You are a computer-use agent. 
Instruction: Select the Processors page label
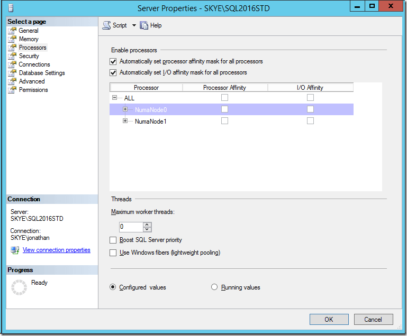point(33,48)
